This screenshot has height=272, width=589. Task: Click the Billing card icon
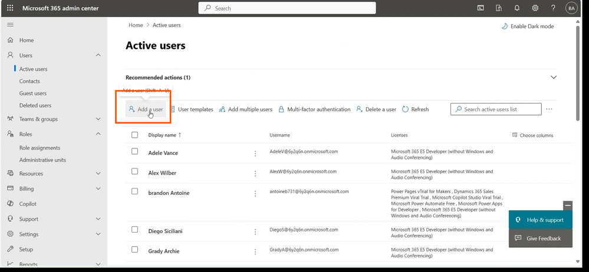[11, 188]
